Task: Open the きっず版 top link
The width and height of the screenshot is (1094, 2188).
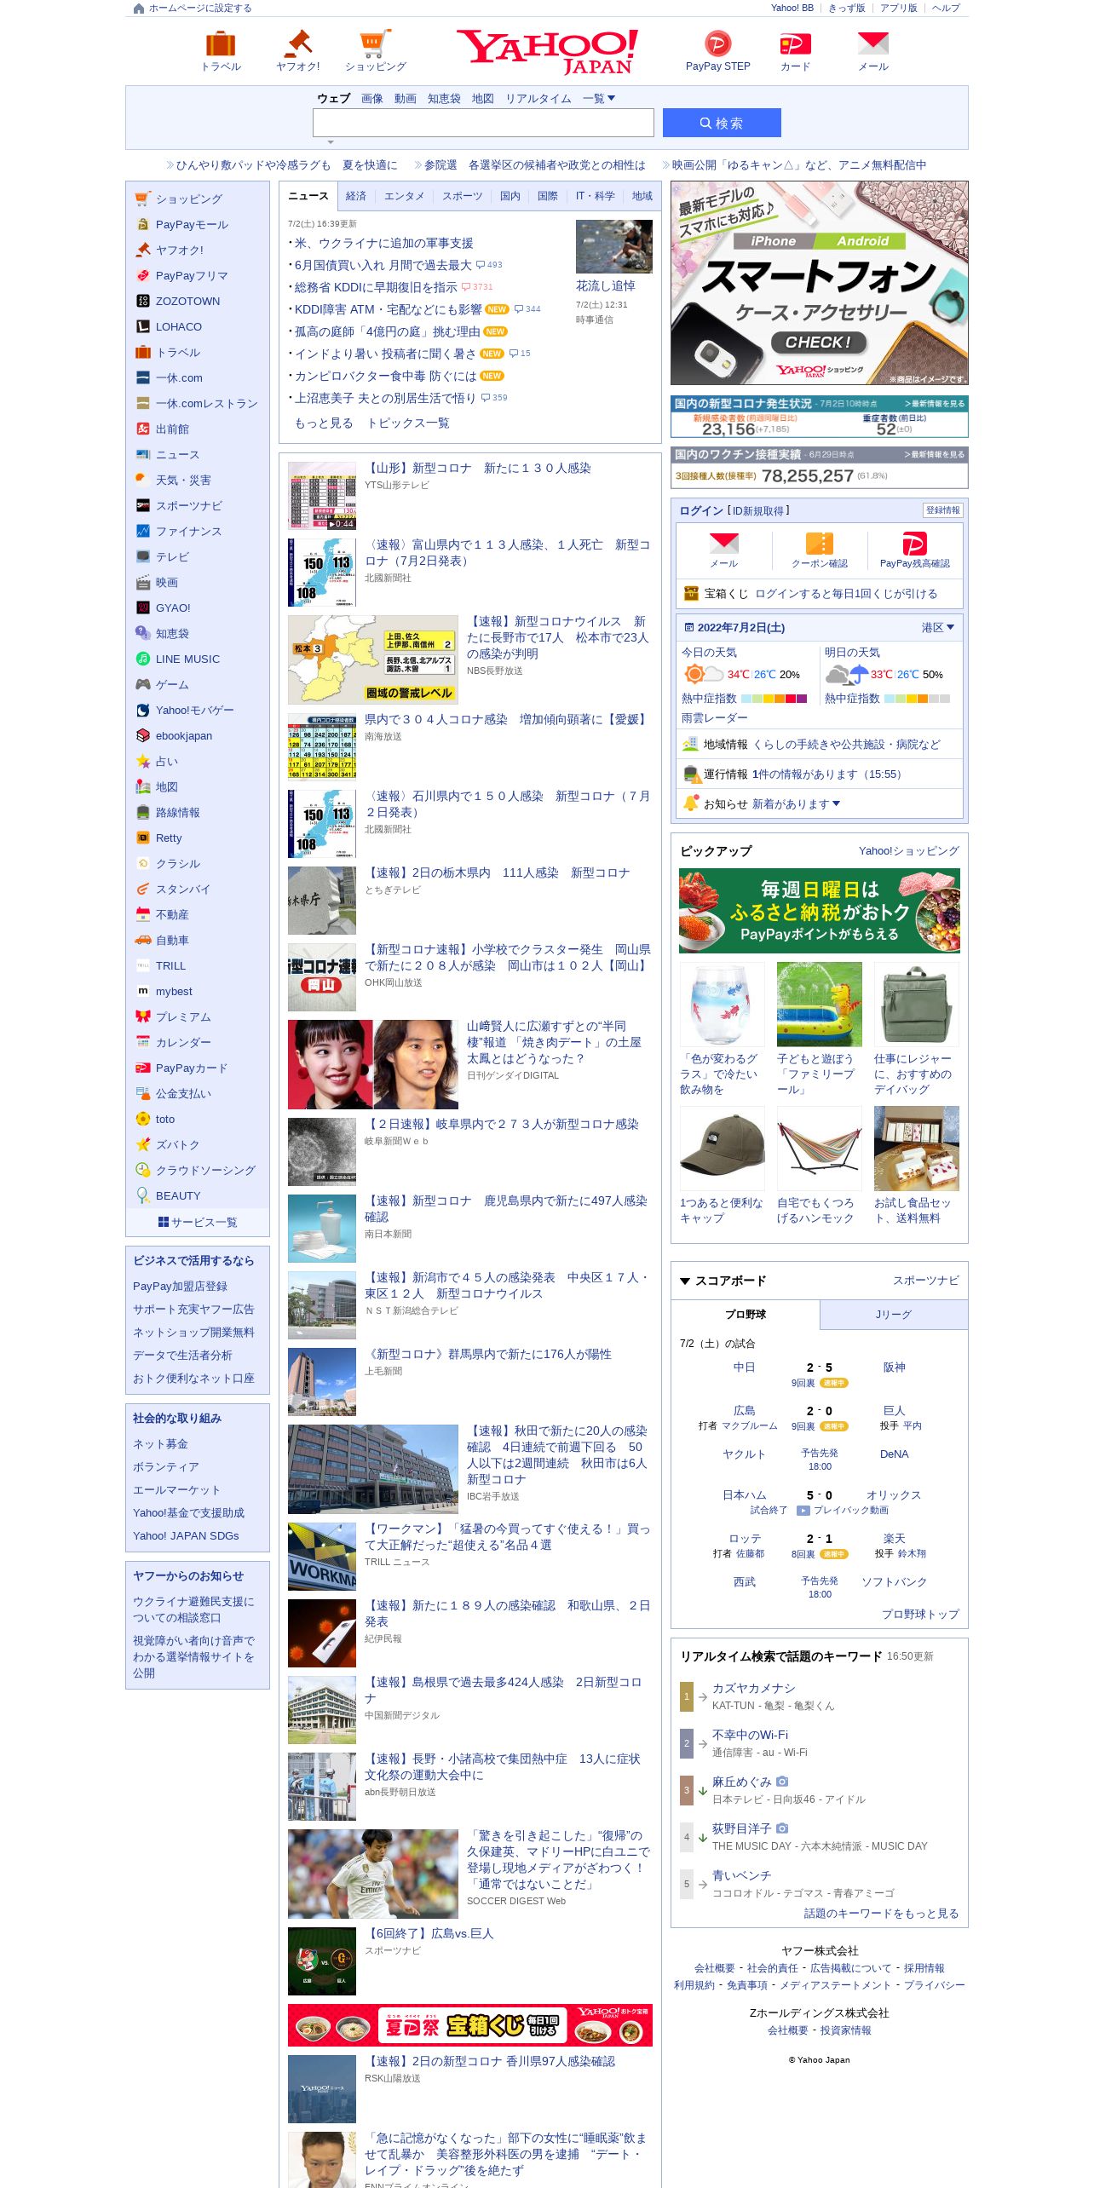Action: click(x=847, y=9)
